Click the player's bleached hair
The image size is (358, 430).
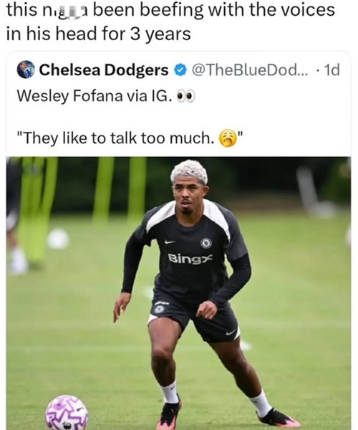189,171
